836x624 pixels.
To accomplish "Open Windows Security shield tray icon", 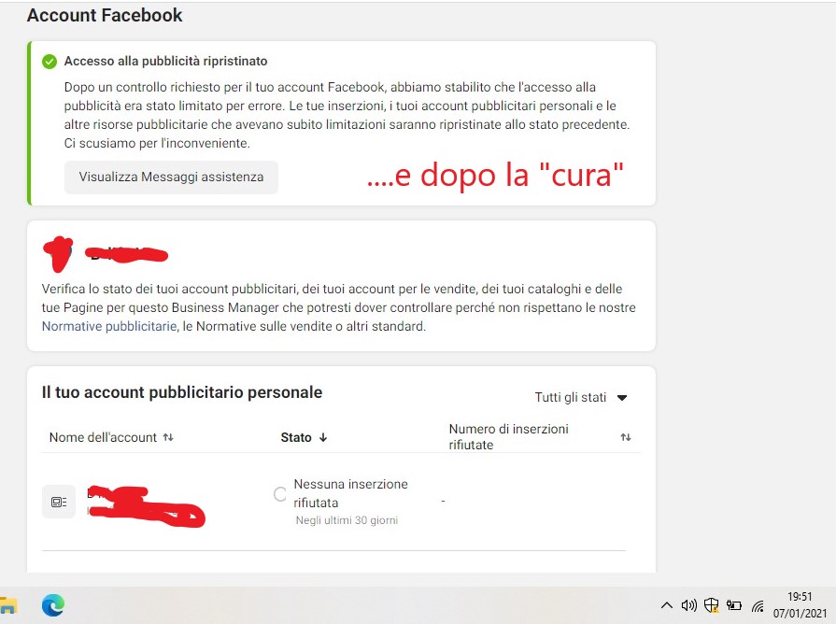I will pos(711,605).
